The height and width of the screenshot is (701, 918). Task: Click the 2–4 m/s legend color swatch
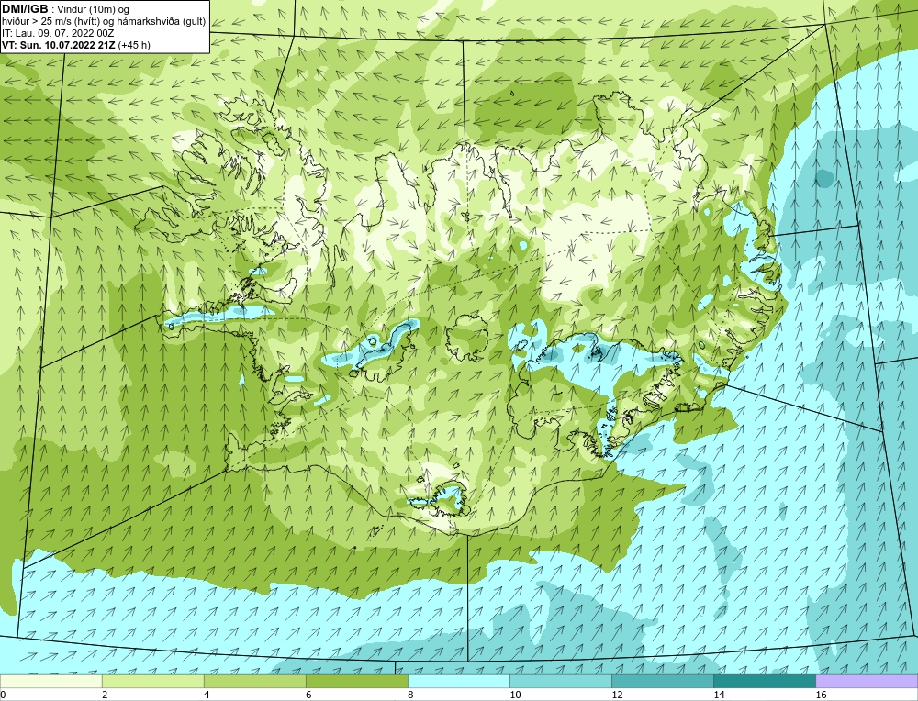[153, 681]
